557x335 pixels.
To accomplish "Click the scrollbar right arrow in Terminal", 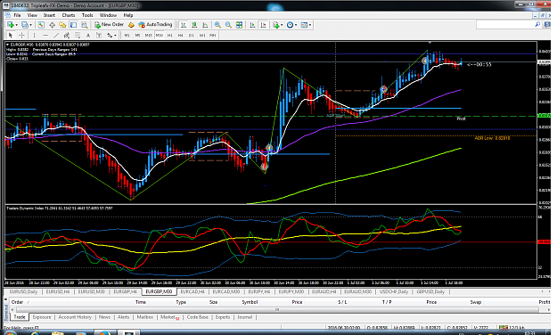I will (548, 309).
